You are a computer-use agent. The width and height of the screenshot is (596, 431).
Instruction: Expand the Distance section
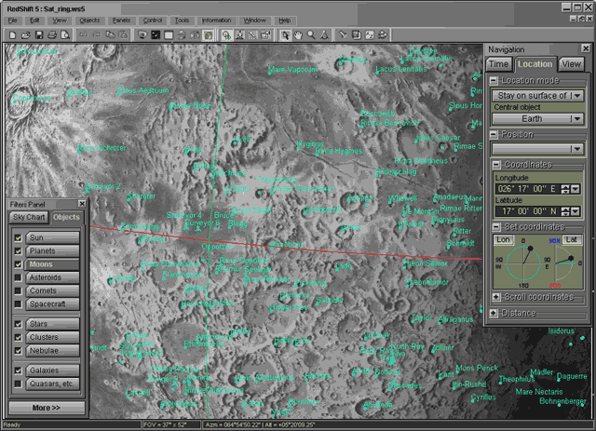494,313
